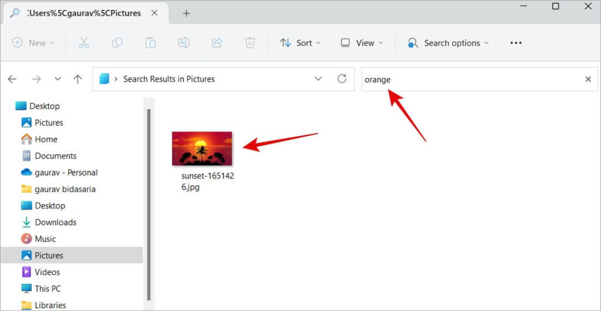The height and width of the screenshot is (311, 601).
Task: Click the Delete trash can icon
Action: pos(250,42)
